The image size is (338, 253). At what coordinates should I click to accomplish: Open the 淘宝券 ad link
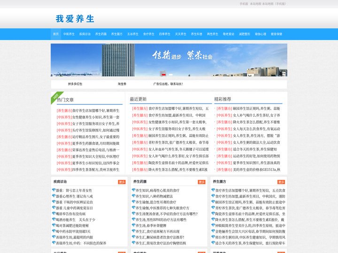tap(122, 84)
